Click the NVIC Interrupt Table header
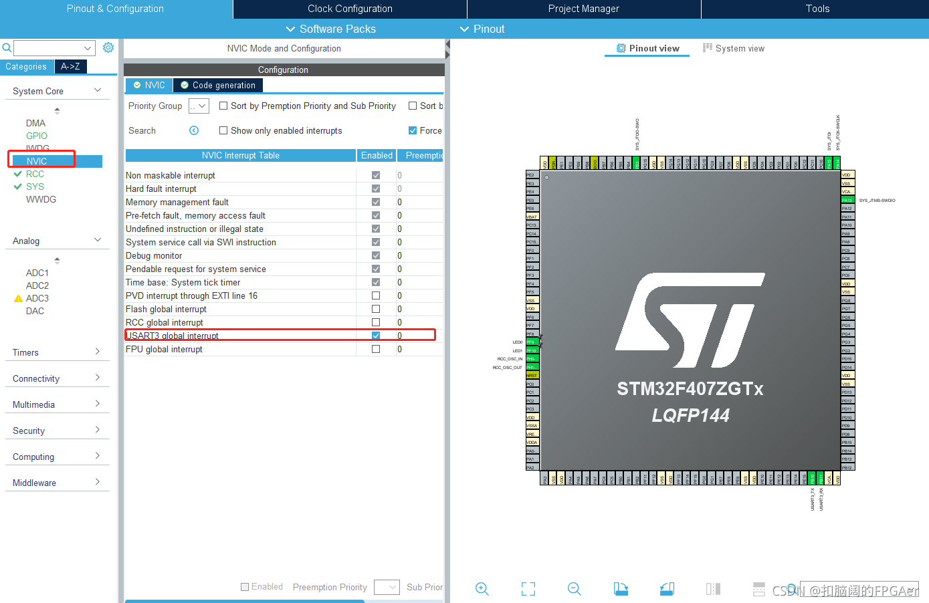Image resolution: width=929 pixels, height=603 pixels. tap(241, 155)
